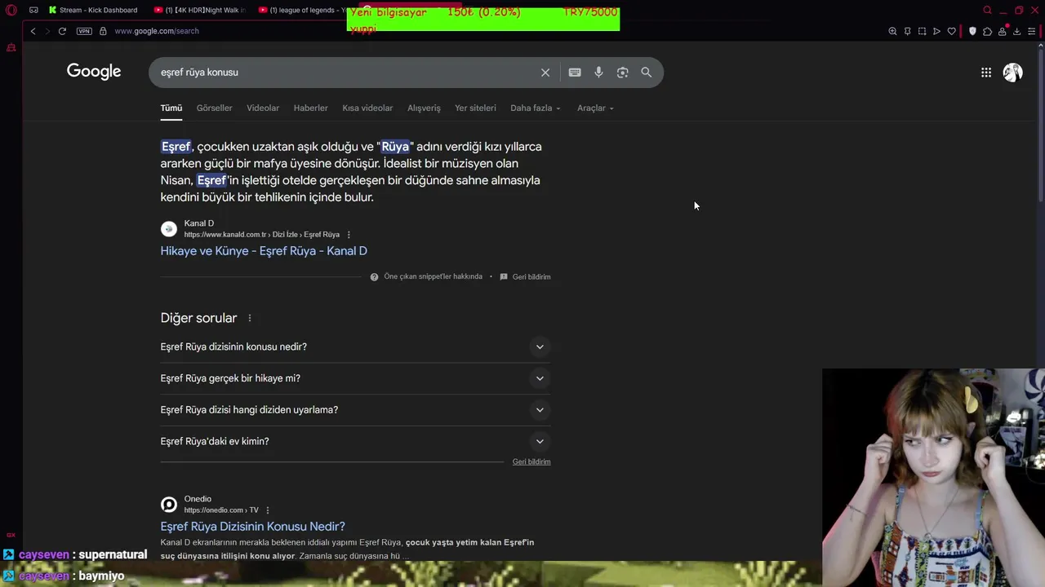Click the Onedio site favicon
Screen dimensions: 1045x587
[169, 505]
